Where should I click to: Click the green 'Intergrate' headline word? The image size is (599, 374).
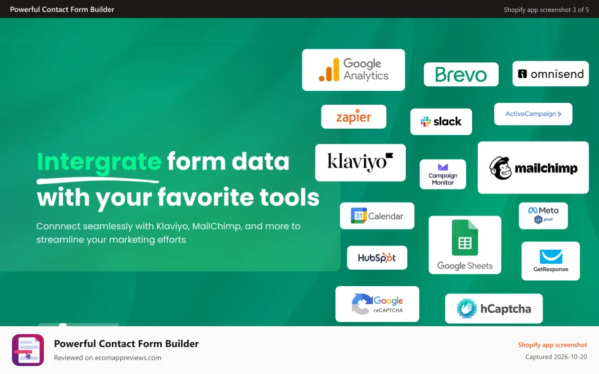pyautogui.click(x=99, y=162)
